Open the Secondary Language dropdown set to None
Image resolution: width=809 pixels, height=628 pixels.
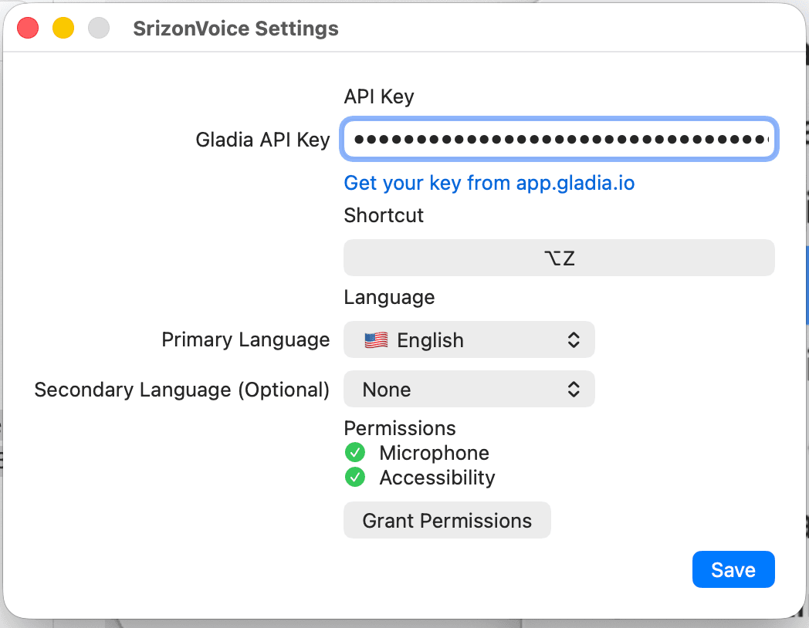(x=469, y=389)
